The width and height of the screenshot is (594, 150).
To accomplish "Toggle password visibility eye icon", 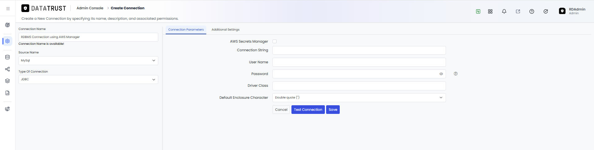I will click(441, 74).
